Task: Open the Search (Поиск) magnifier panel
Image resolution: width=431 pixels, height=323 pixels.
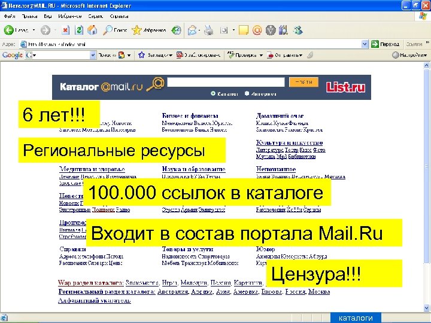Action: (114, 30)
